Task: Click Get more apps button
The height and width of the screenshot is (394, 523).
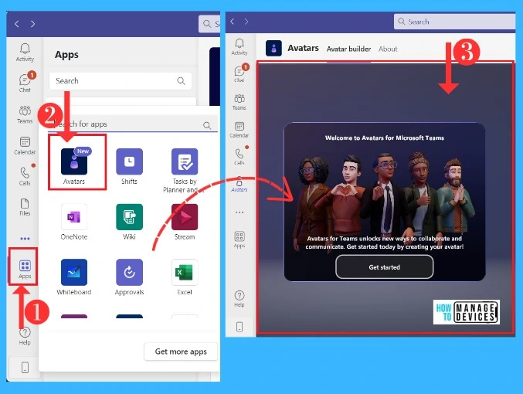Action: 181,352
